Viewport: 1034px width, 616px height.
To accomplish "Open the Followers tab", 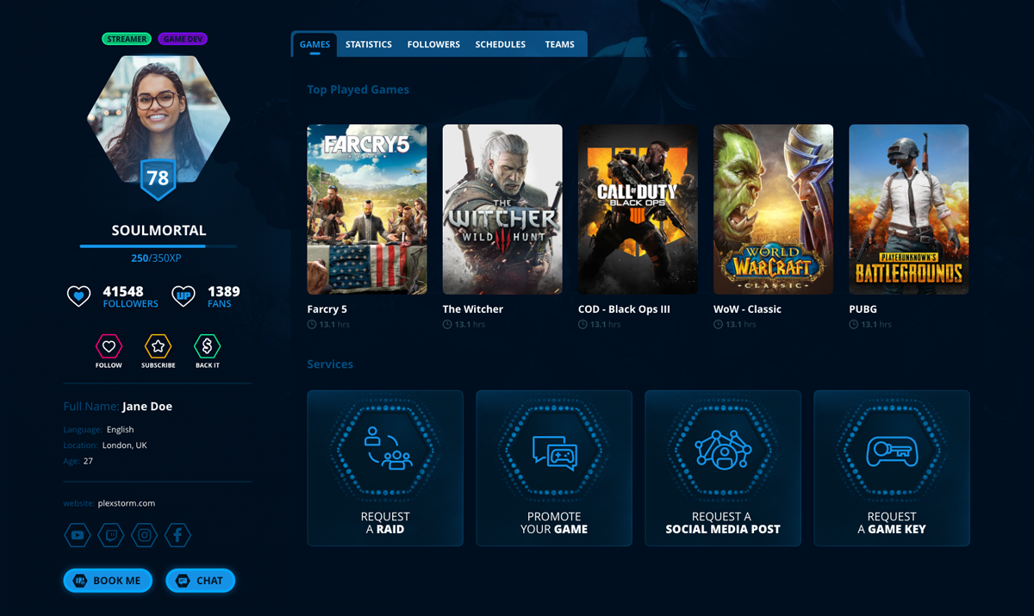I will 433,44.
